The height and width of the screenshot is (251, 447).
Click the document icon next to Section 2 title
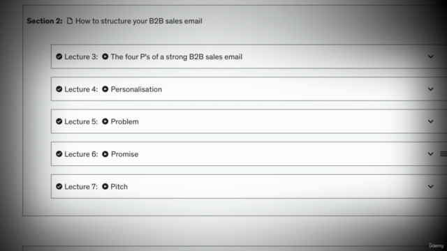click(x=70, y=21)
